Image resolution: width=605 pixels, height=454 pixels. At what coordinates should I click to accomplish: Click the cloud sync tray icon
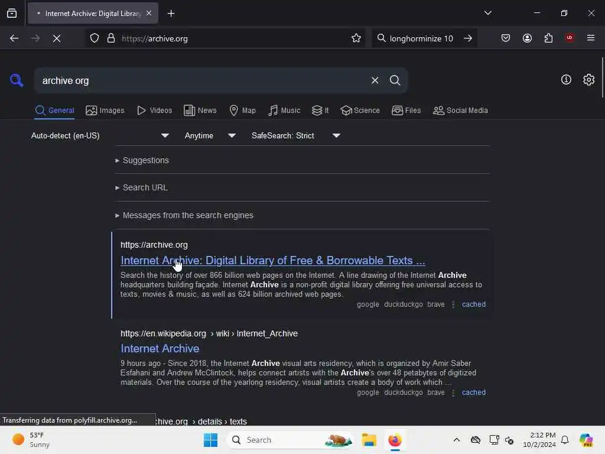[x=476, y=440]
